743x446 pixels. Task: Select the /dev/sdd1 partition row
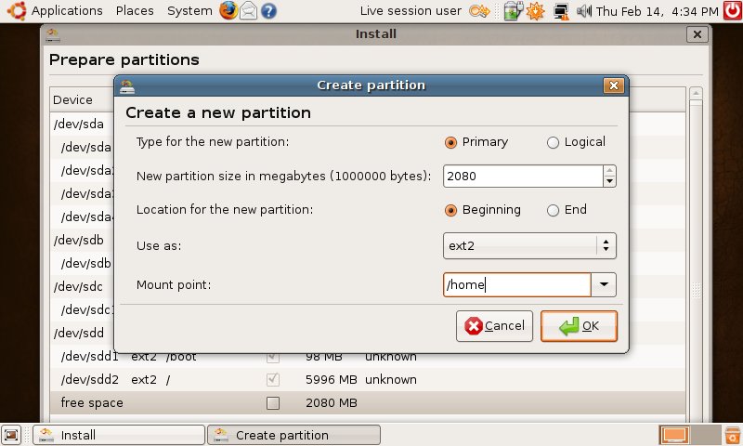(367, 358)
